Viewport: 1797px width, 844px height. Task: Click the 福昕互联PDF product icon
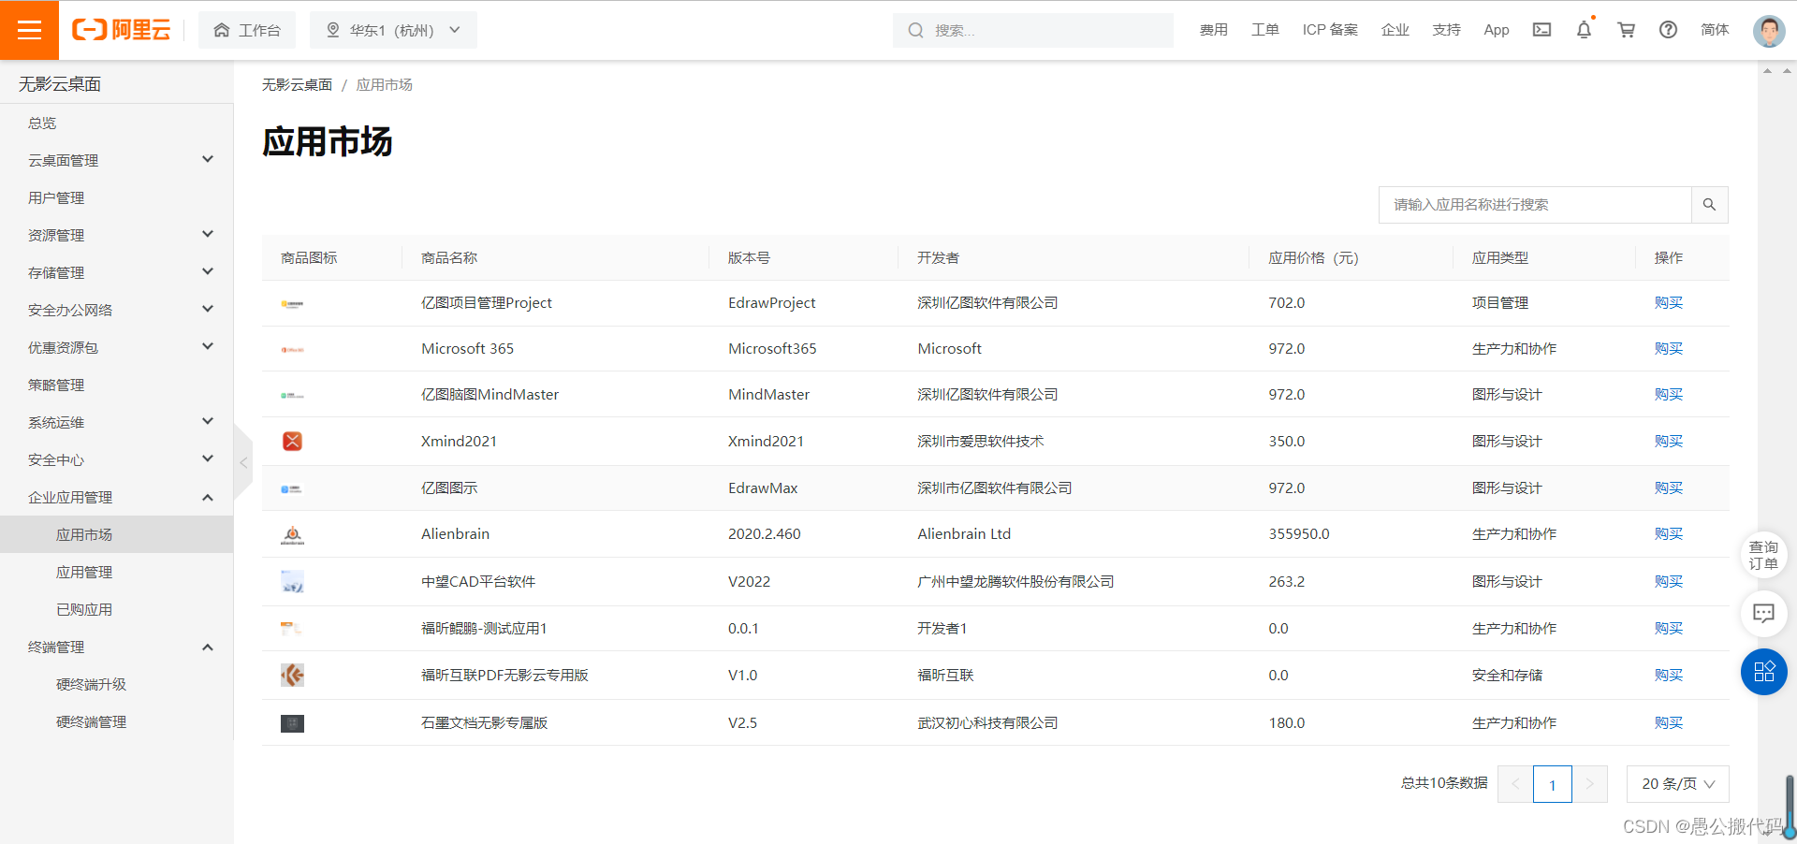click(x=292, y=675)
